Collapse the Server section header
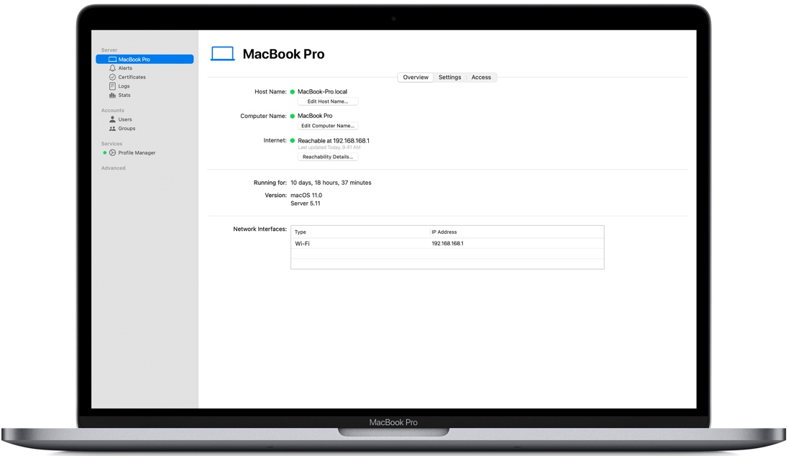The image size is (788, 456). pyautogui.click(x=109, y=50)
